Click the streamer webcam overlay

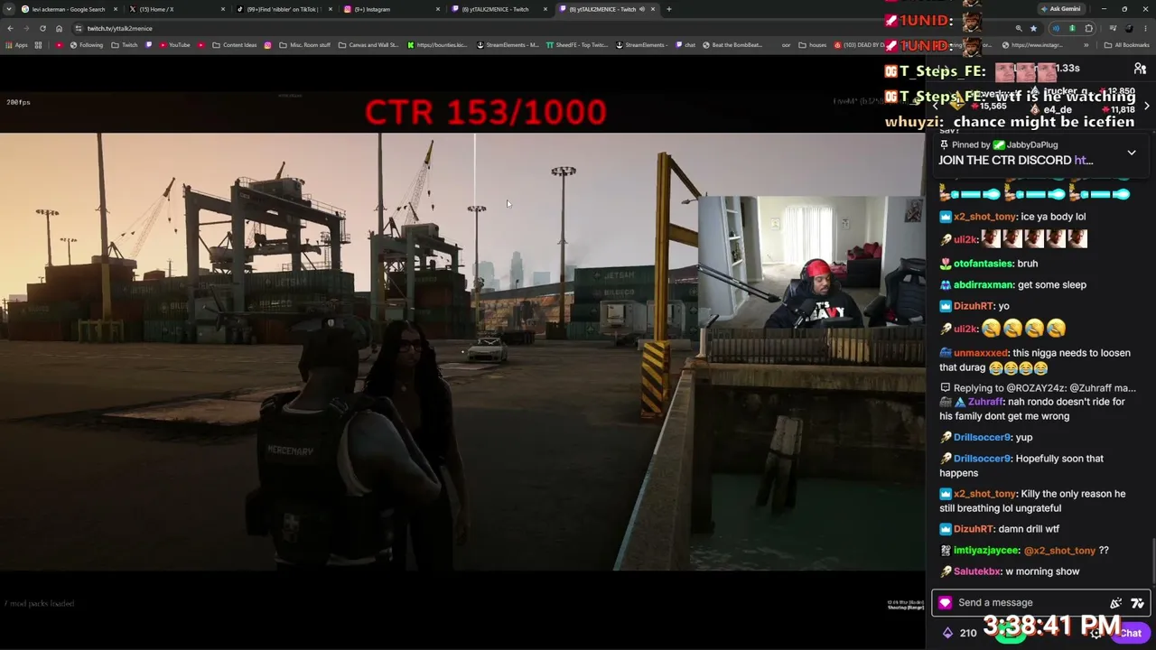(810, 262)
